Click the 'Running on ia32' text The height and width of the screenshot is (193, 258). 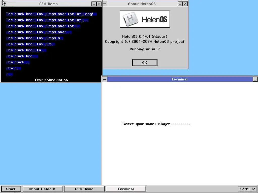[x=145, y=49]
